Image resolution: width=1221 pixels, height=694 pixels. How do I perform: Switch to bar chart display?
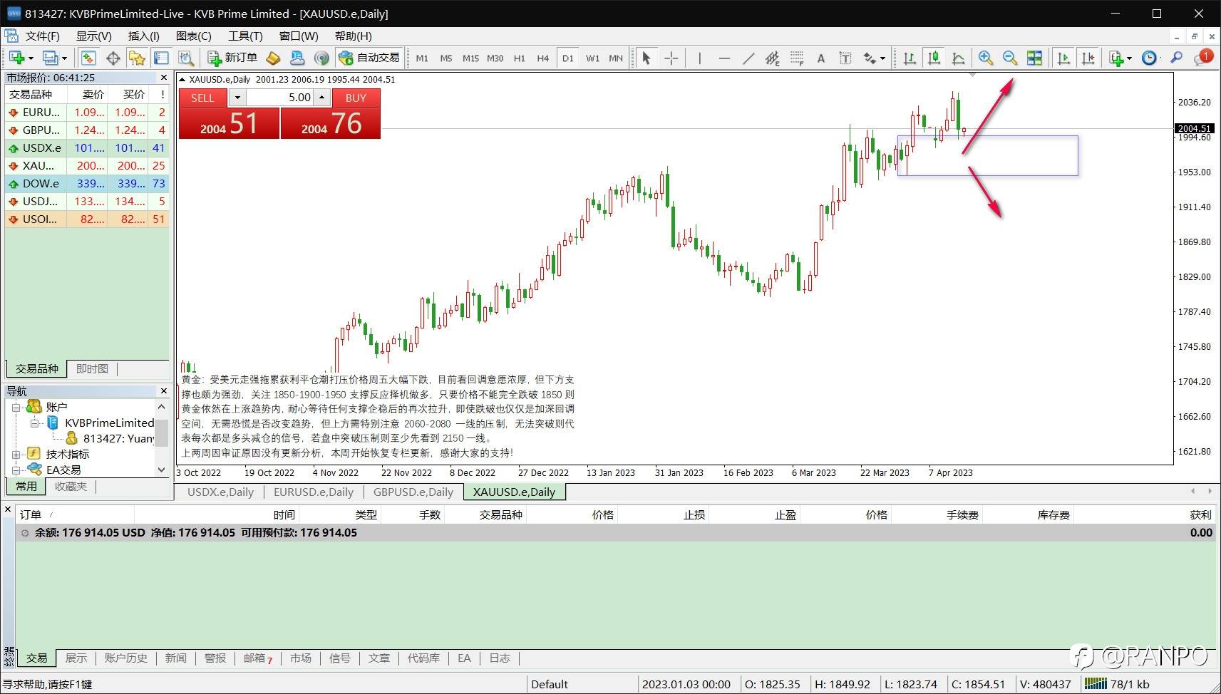(x=910, y=58)
